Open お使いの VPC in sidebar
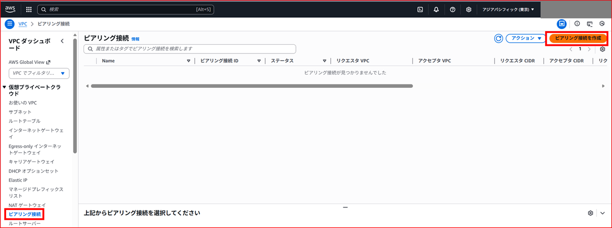Screen dimensions: 612x228 (x=22, y=103)
